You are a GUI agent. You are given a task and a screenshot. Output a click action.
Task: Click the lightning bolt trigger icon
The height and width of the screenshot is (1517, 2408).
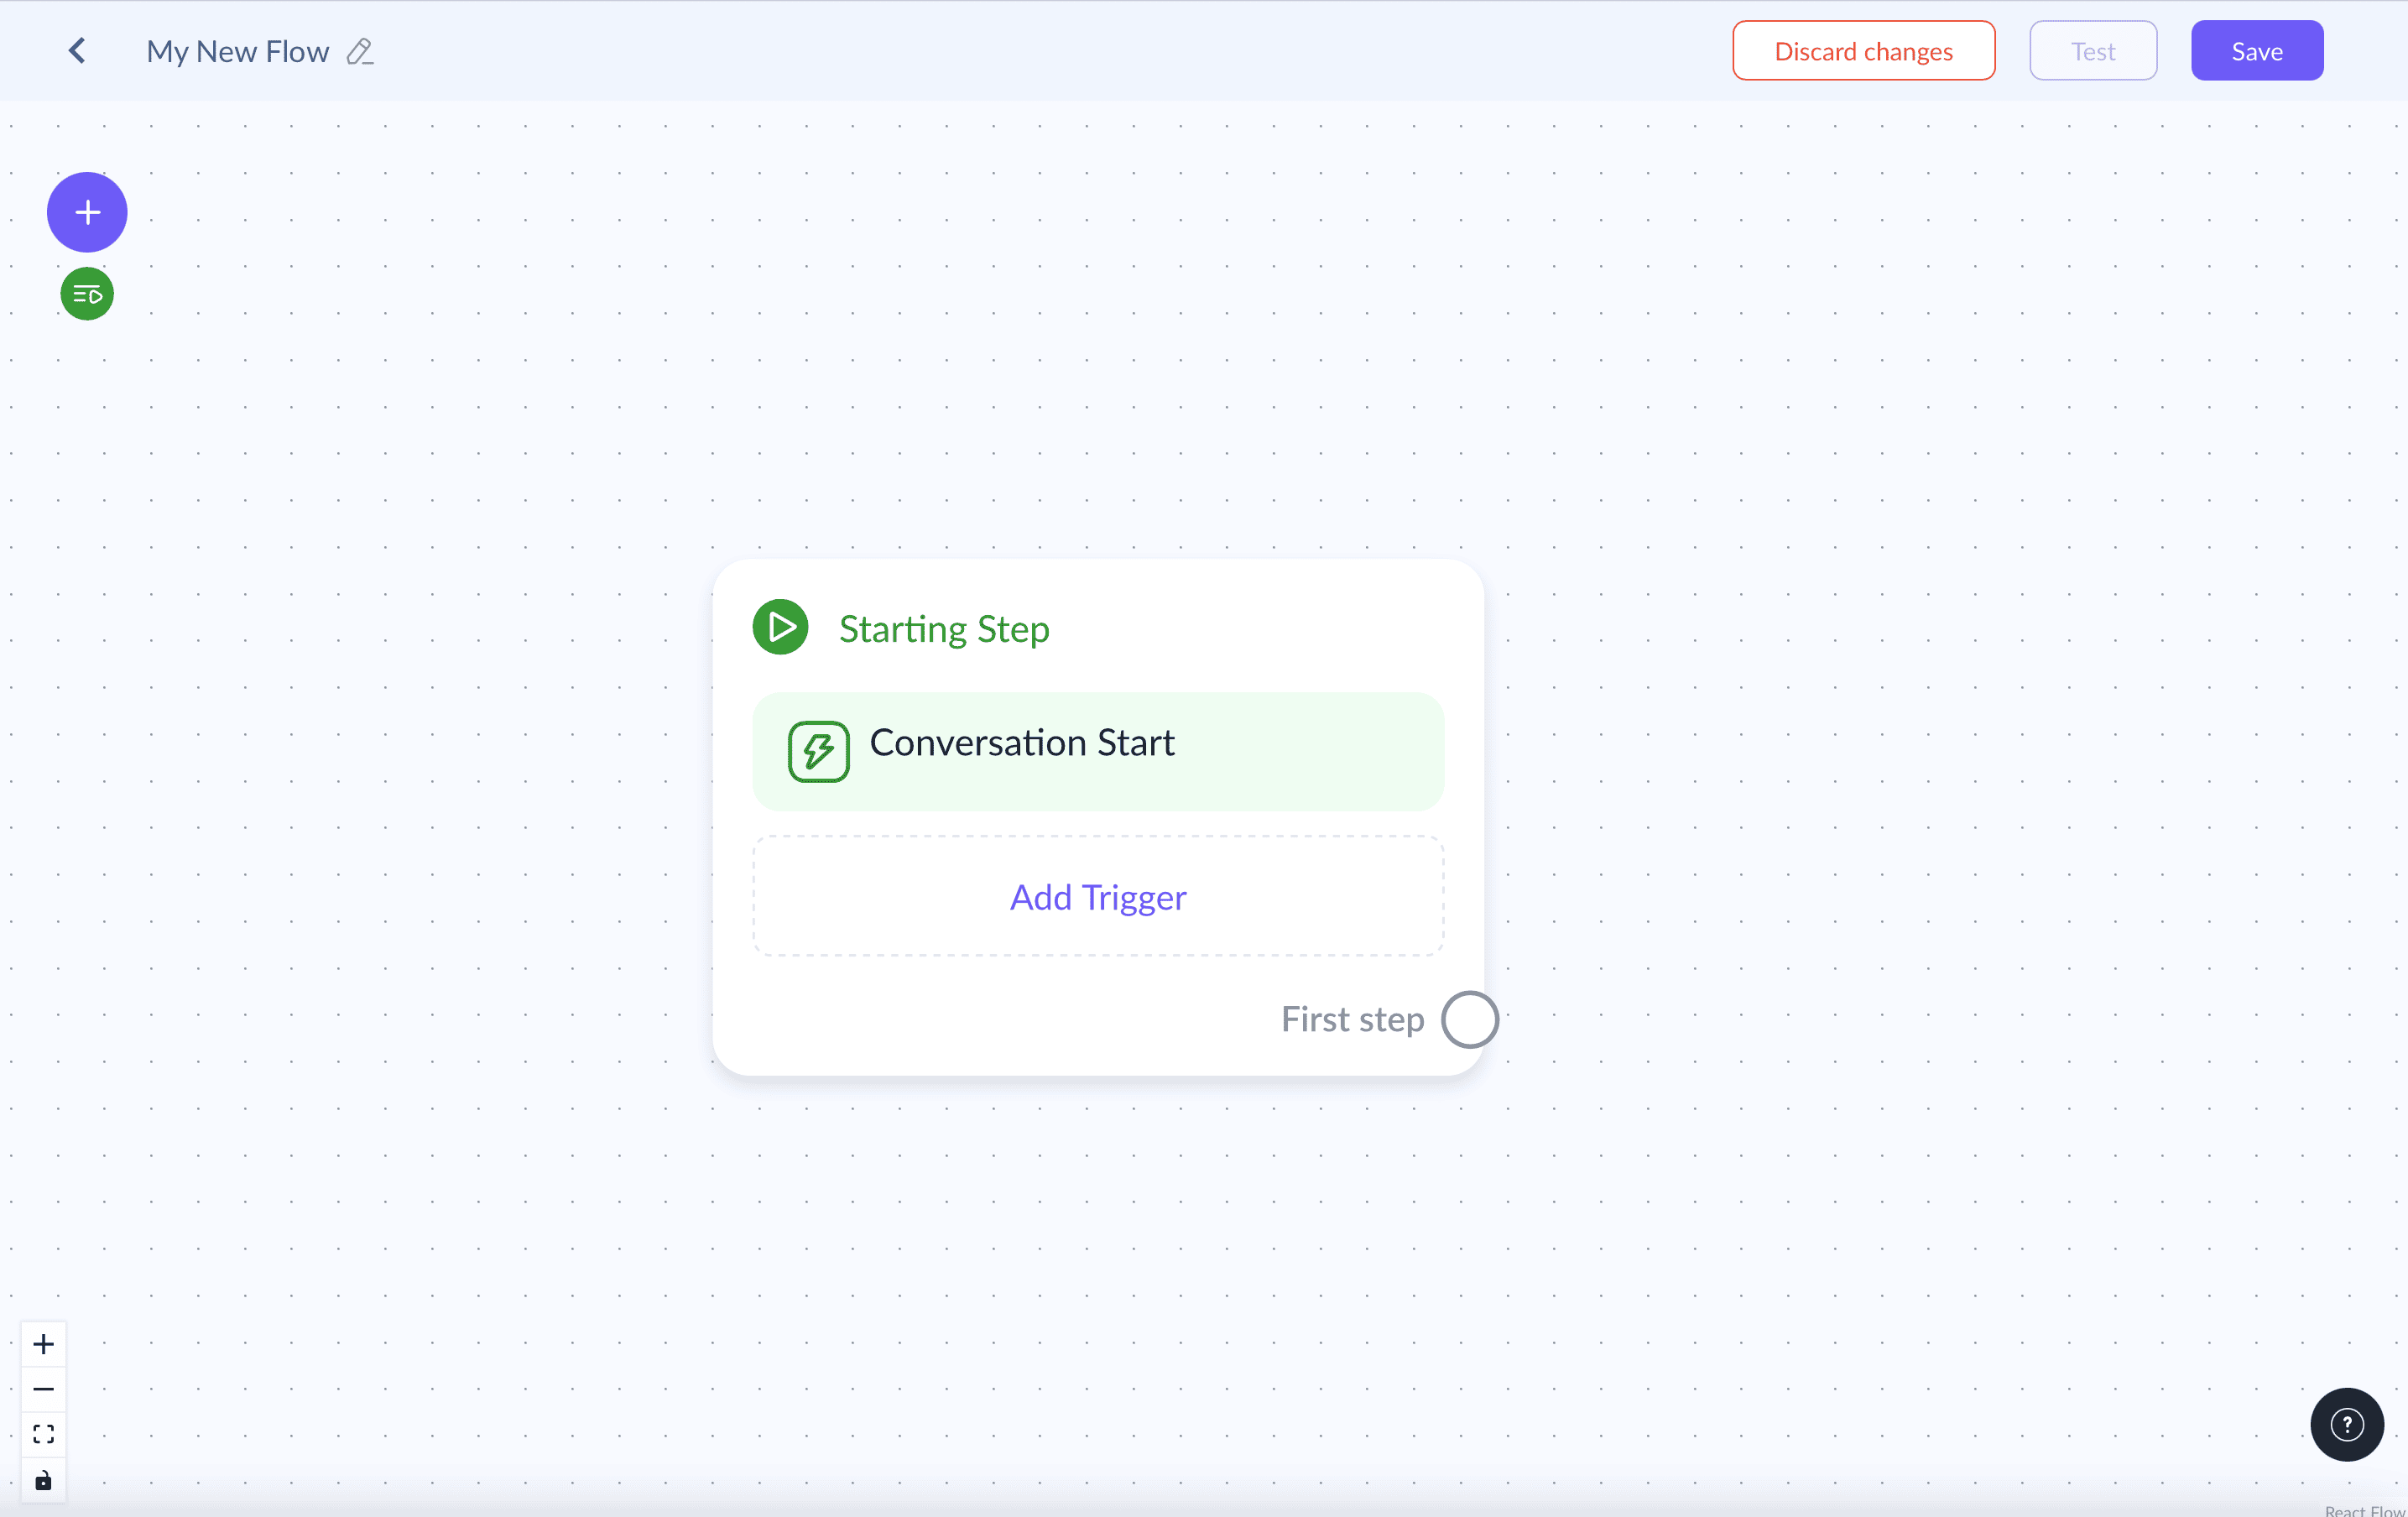pyautogui.click(x=818, y=751)
